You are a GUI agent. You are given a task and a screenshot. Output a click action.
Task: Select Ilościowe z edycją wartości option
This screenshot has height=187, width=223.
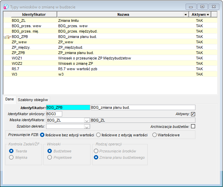tap(99, 135)
